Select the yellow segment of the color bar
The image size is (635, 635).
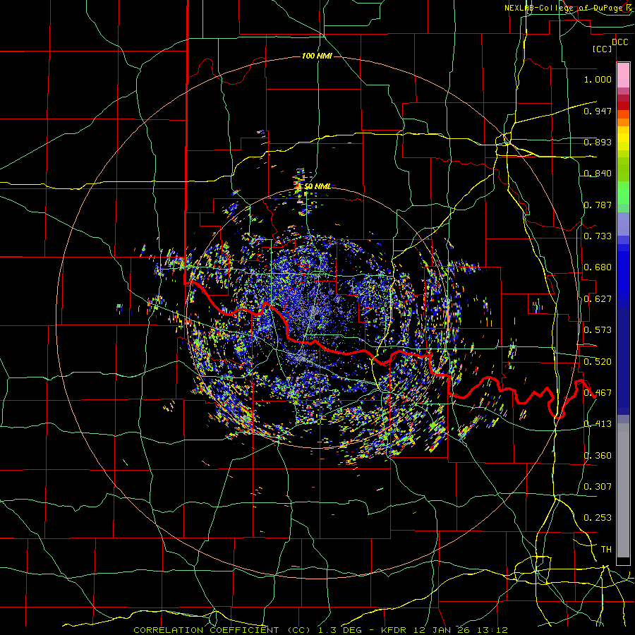(623, 138)
